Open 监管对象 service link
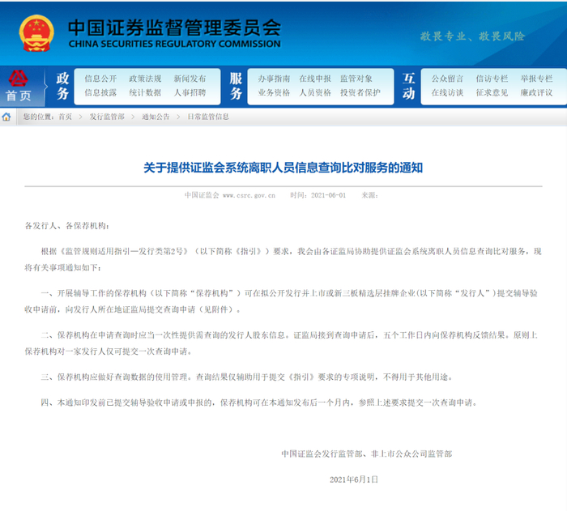Image resolution: width=567 pixels, height=511 pixels. 356,79
